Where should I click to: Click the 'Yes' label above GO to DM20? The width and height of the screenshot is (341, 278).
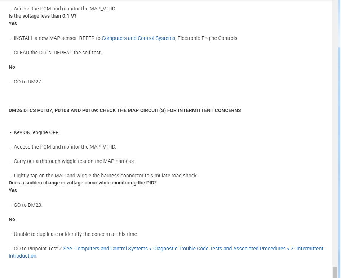pyautogui.click(x=13, y=190)
